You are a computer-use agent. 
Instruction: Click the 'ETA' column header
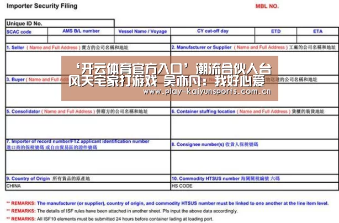[318, 31]
